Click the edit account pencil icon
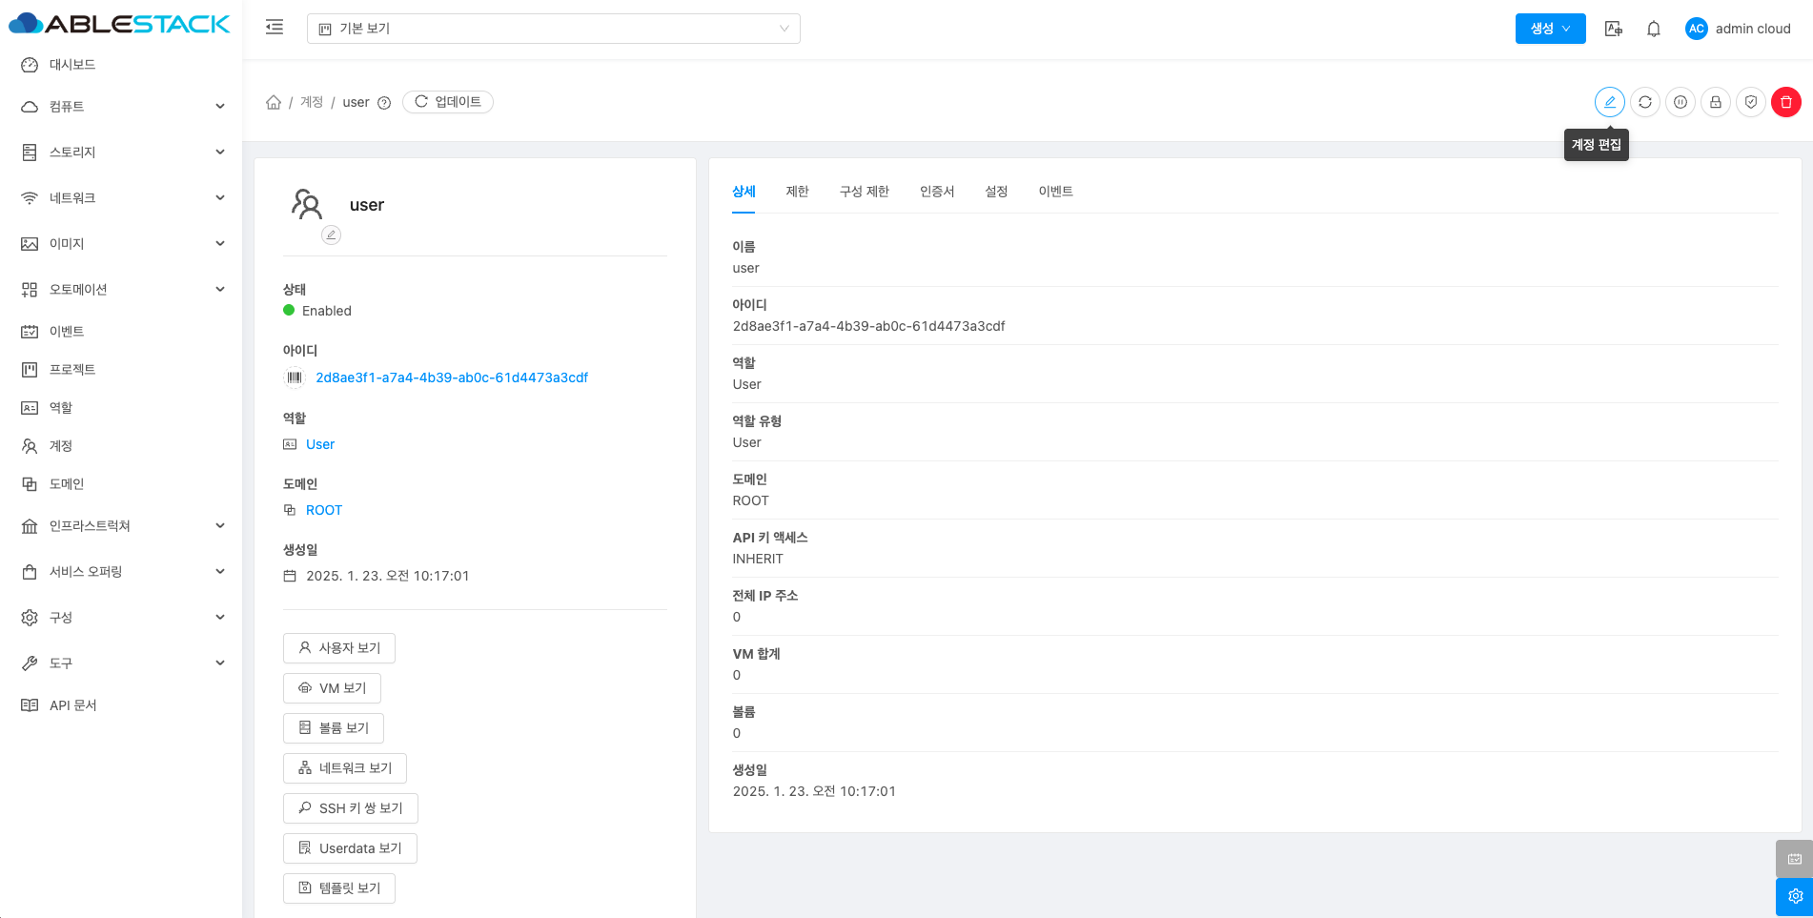Image resolution: width=1813 pixels, height=918 pixels. pos(1609,102)
